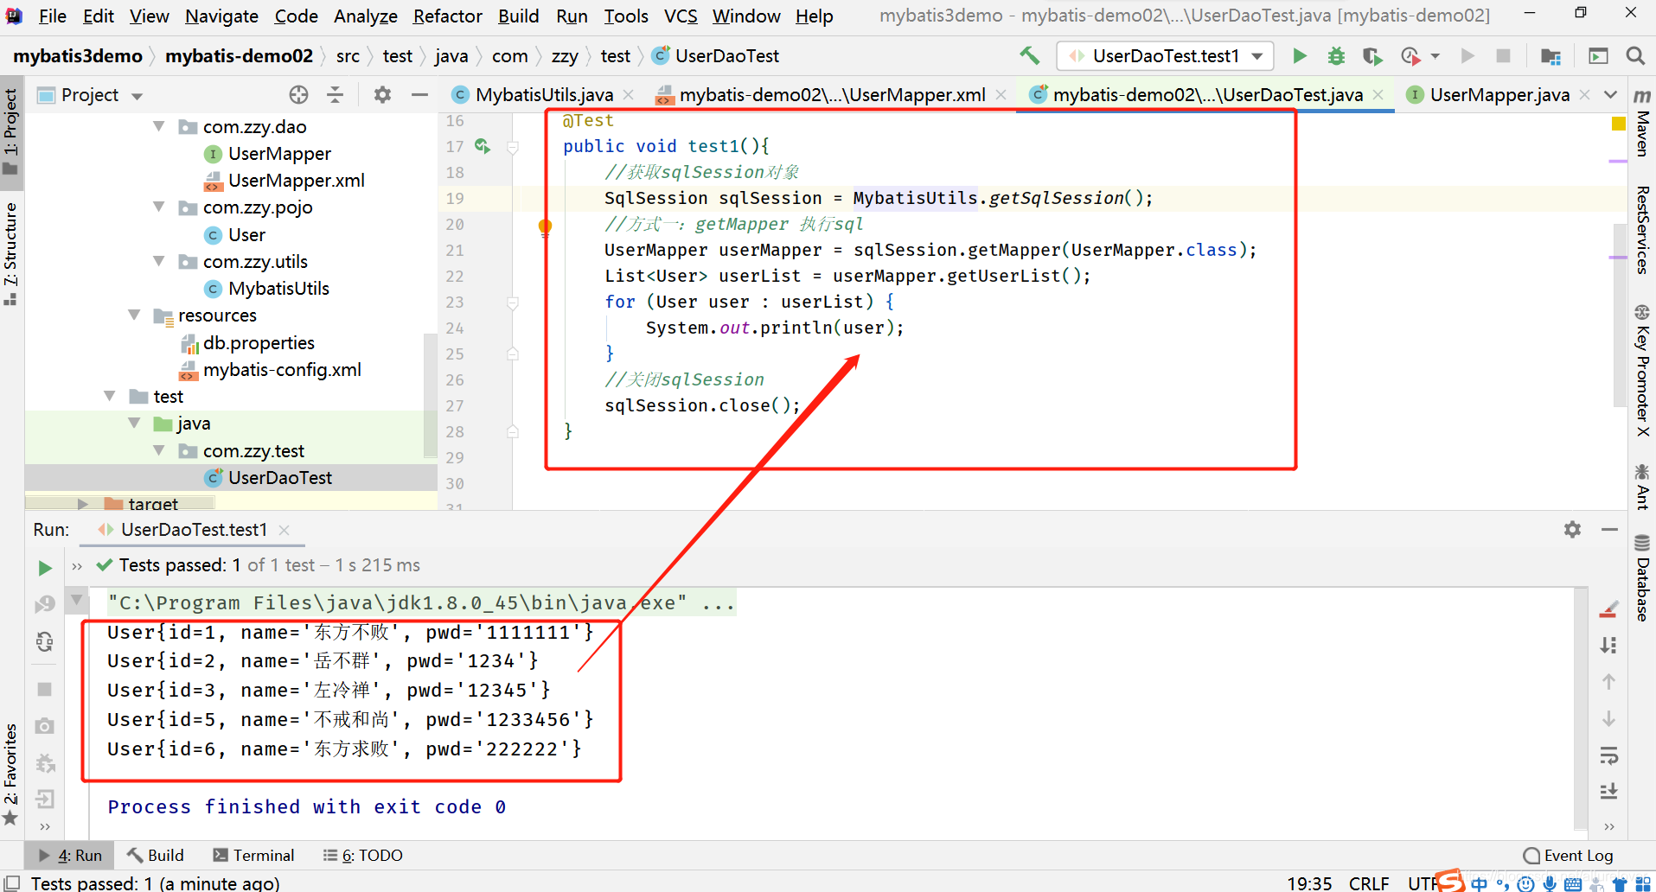Hide the Run tool window
Screen dimensions: 1656x892
(x=1609, y=530)
